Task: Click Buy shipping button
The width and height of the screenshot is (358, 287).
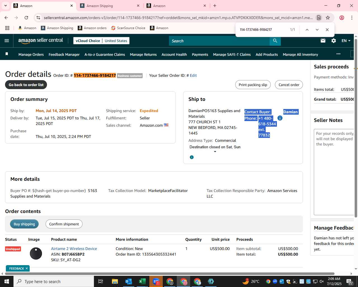Action: tap(24, 224)
